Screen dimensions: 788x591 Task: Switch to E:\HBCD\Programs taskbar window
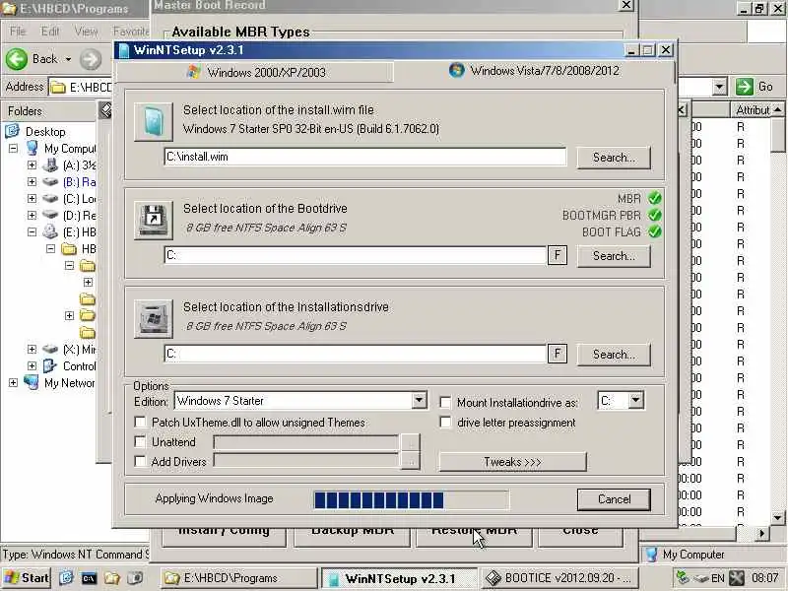239,578
